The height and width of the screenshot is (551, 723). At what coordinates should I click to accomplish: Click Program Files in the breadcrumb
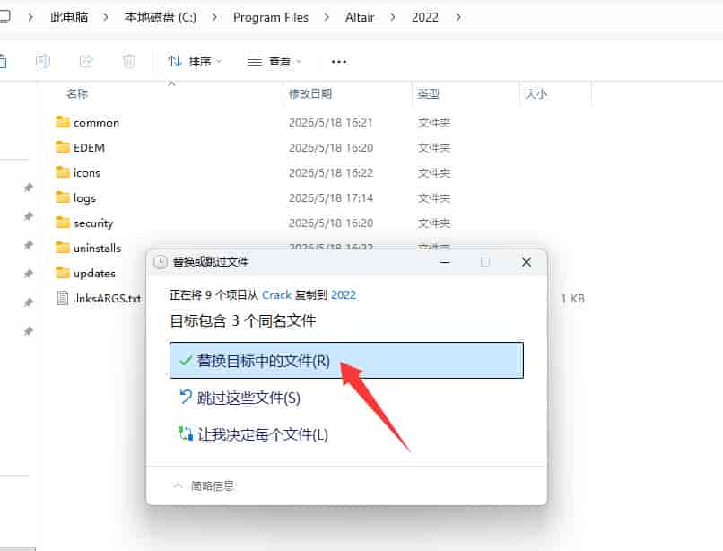click(x=271, y=17)
